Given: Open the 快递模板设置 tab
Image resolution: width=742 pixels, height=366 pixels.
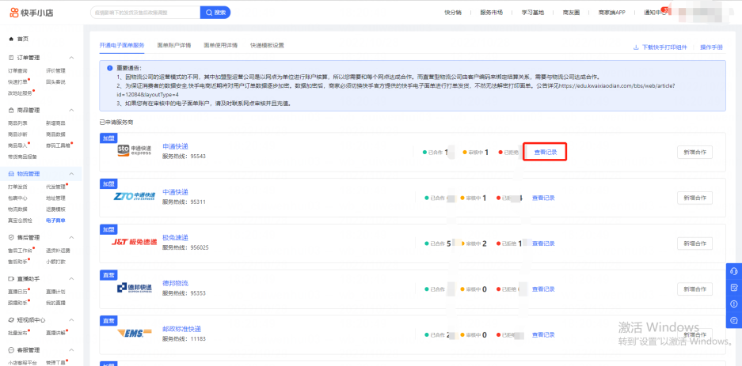Looking at the screenshot, I should 267,46.
